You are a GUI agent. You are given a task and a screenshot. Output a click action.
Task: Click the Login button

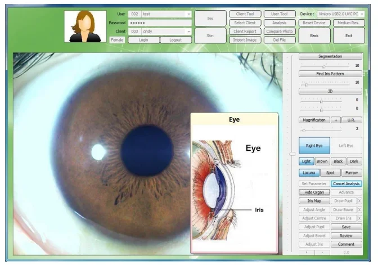[x=143, y=40]
